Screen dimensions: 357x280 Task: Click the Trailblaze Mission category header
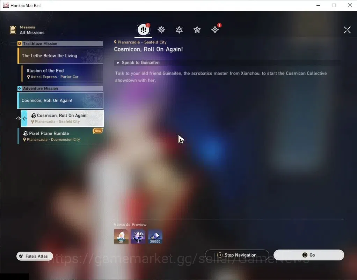click(x=60, y=44)
